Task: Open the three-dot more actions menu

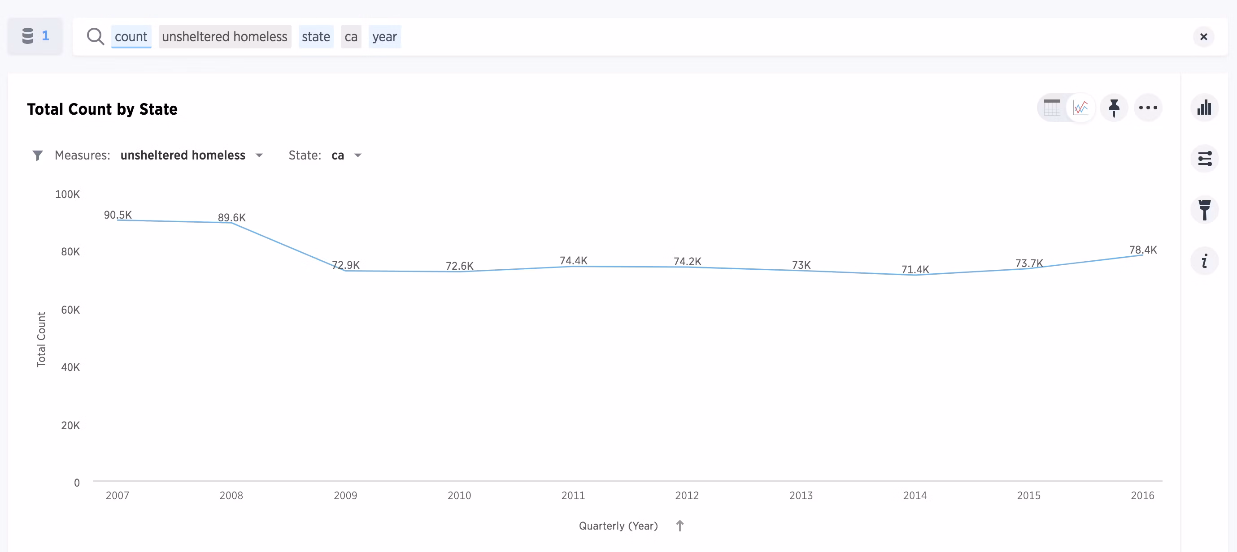Action: (1148, 108)
